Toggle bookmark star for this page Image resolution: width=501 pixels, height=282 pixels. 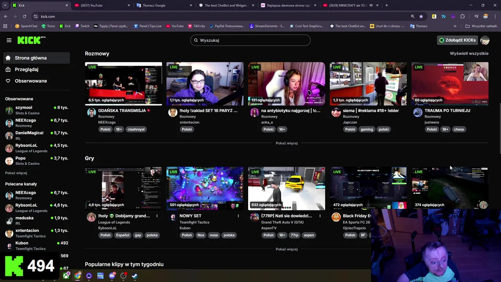[x=421, y=16]
